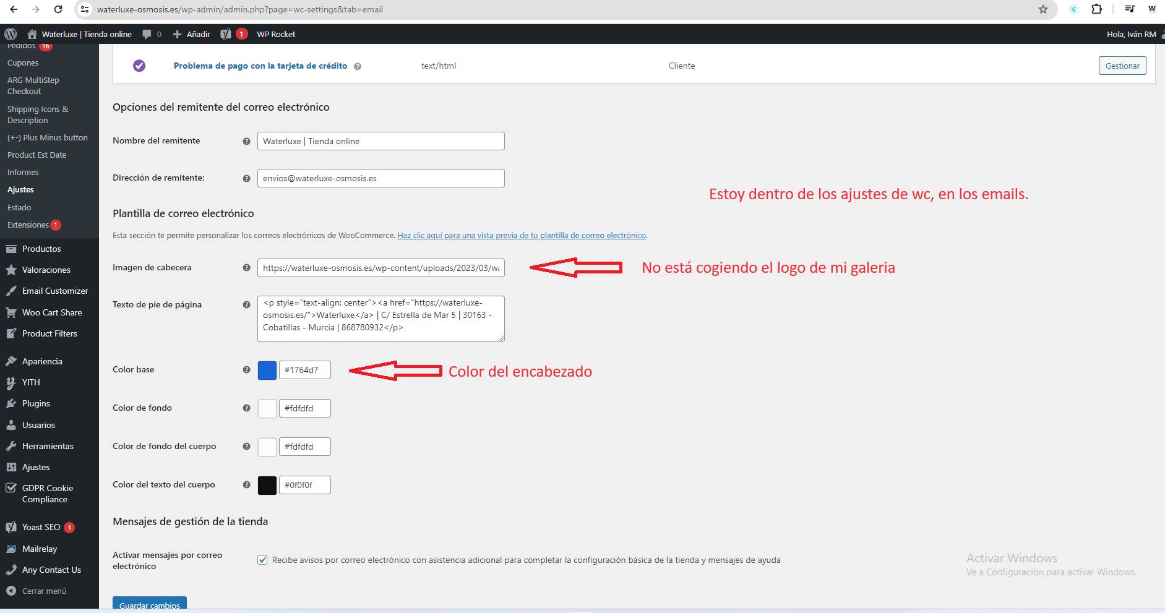
Task: Open Product Filters in the sidebar
Action: tap(49, 333)
